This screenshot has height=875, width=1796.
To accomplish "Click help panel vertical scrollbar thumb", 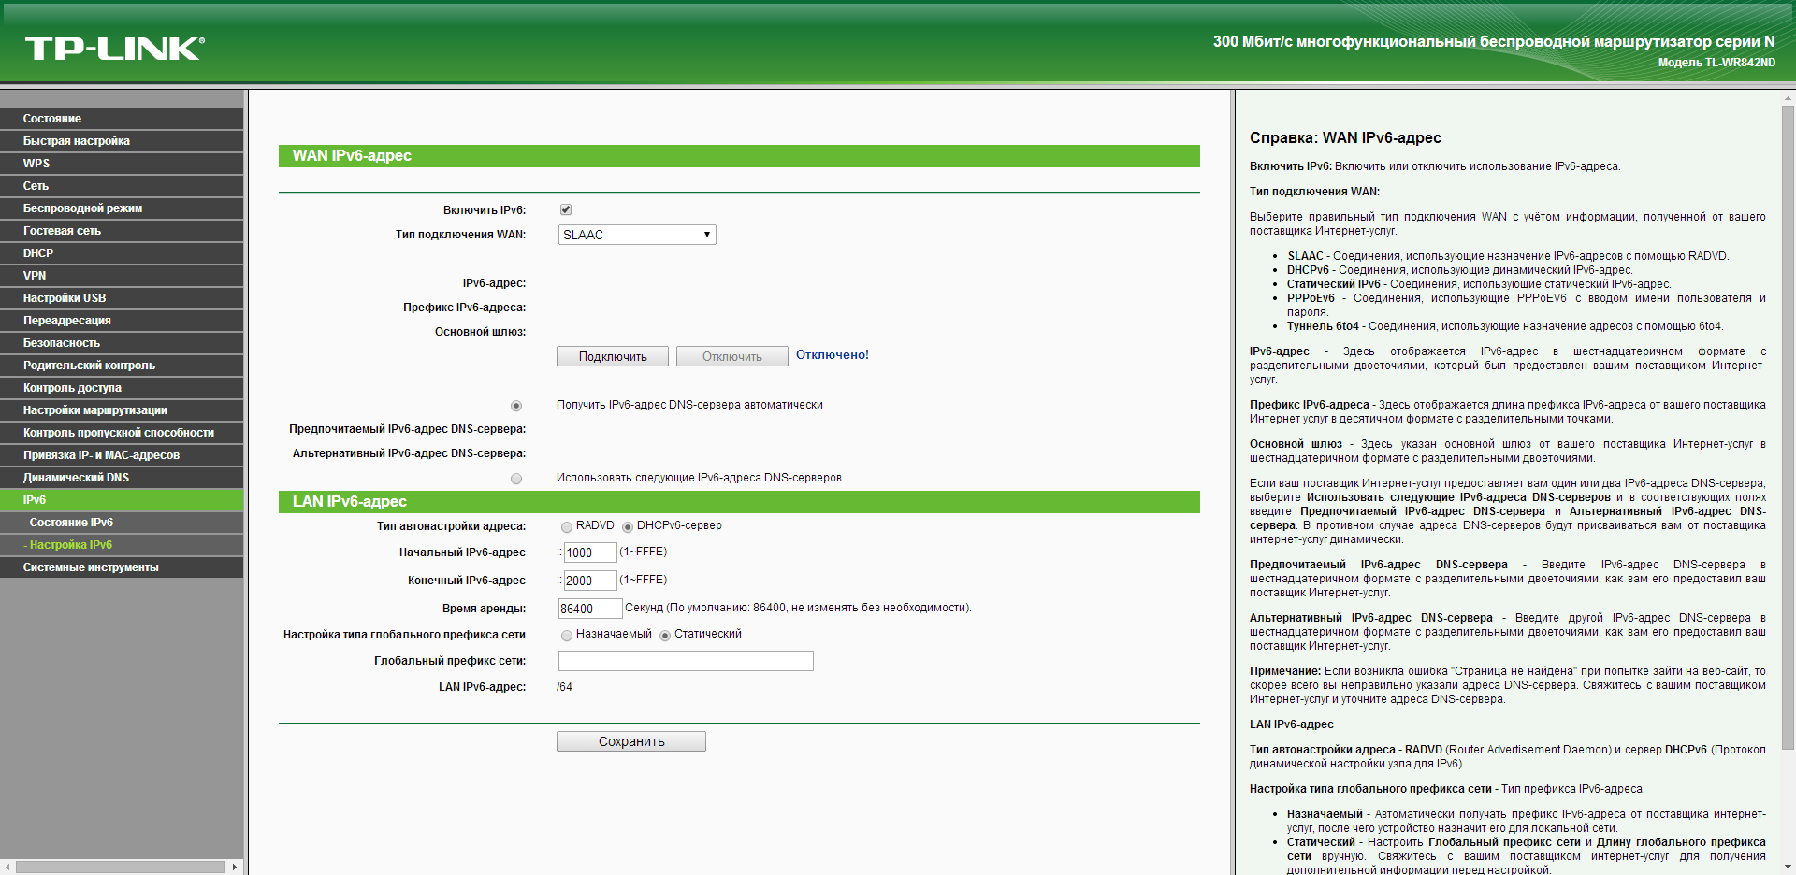I will [1788, 427].
